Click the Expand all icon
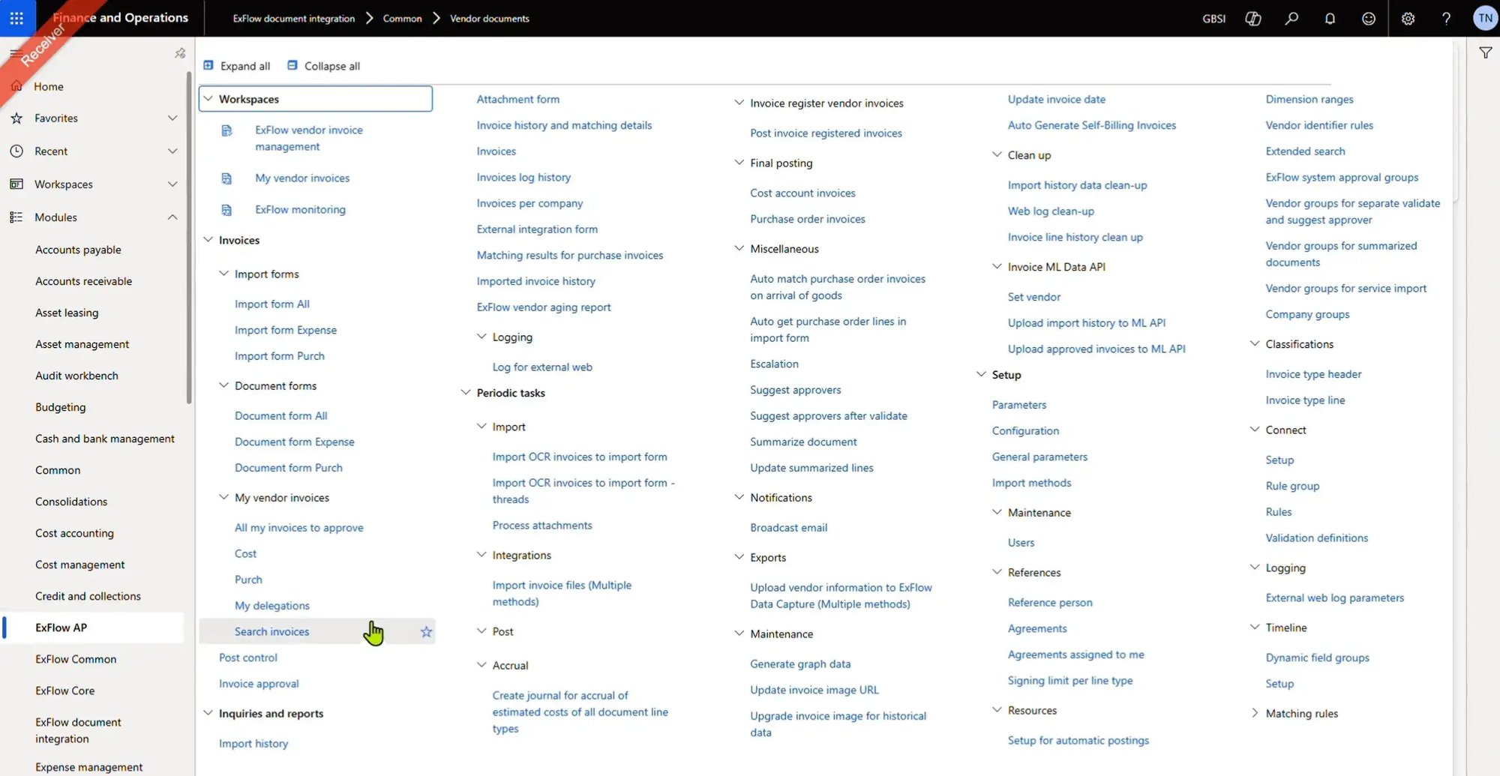 208,65
